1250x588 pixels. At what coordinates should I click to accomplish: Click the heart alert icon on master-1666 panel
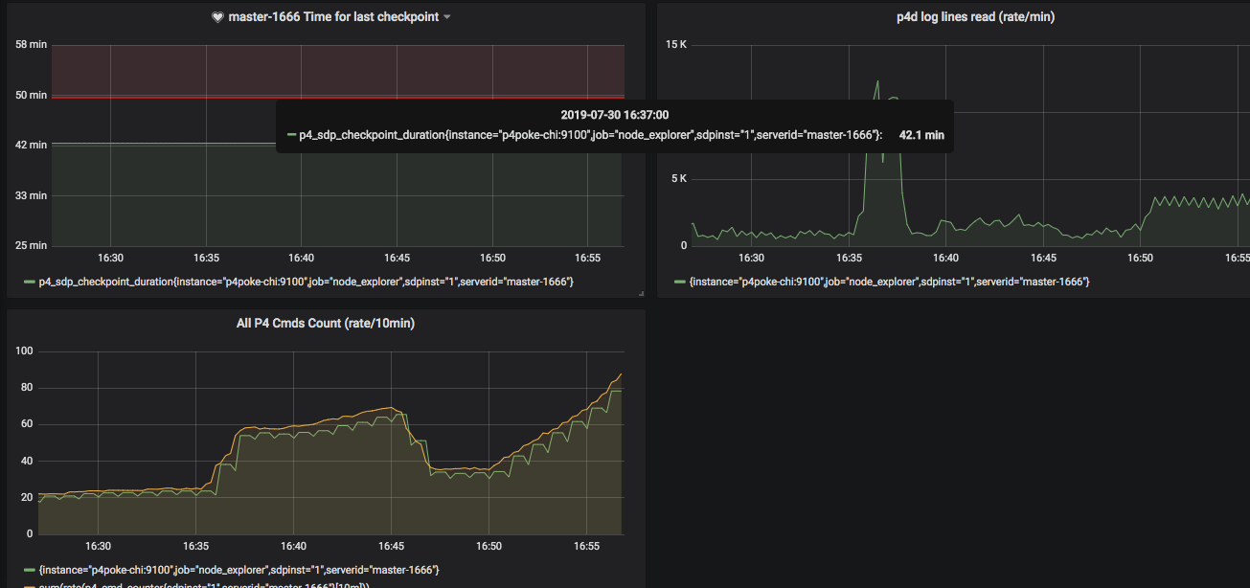tap(217, 17)
